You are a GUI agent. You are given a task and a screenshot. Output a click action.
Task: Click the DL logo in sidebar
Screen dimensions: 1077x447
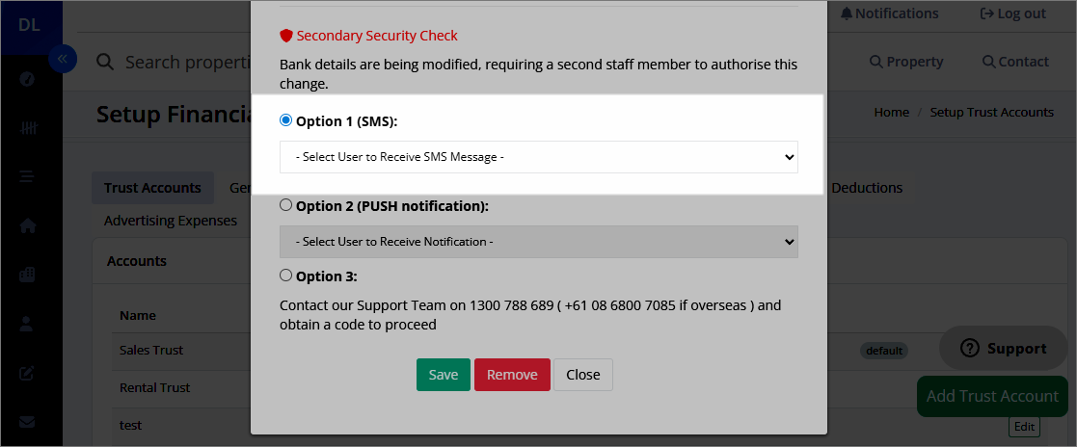click(x=29, y=25)
